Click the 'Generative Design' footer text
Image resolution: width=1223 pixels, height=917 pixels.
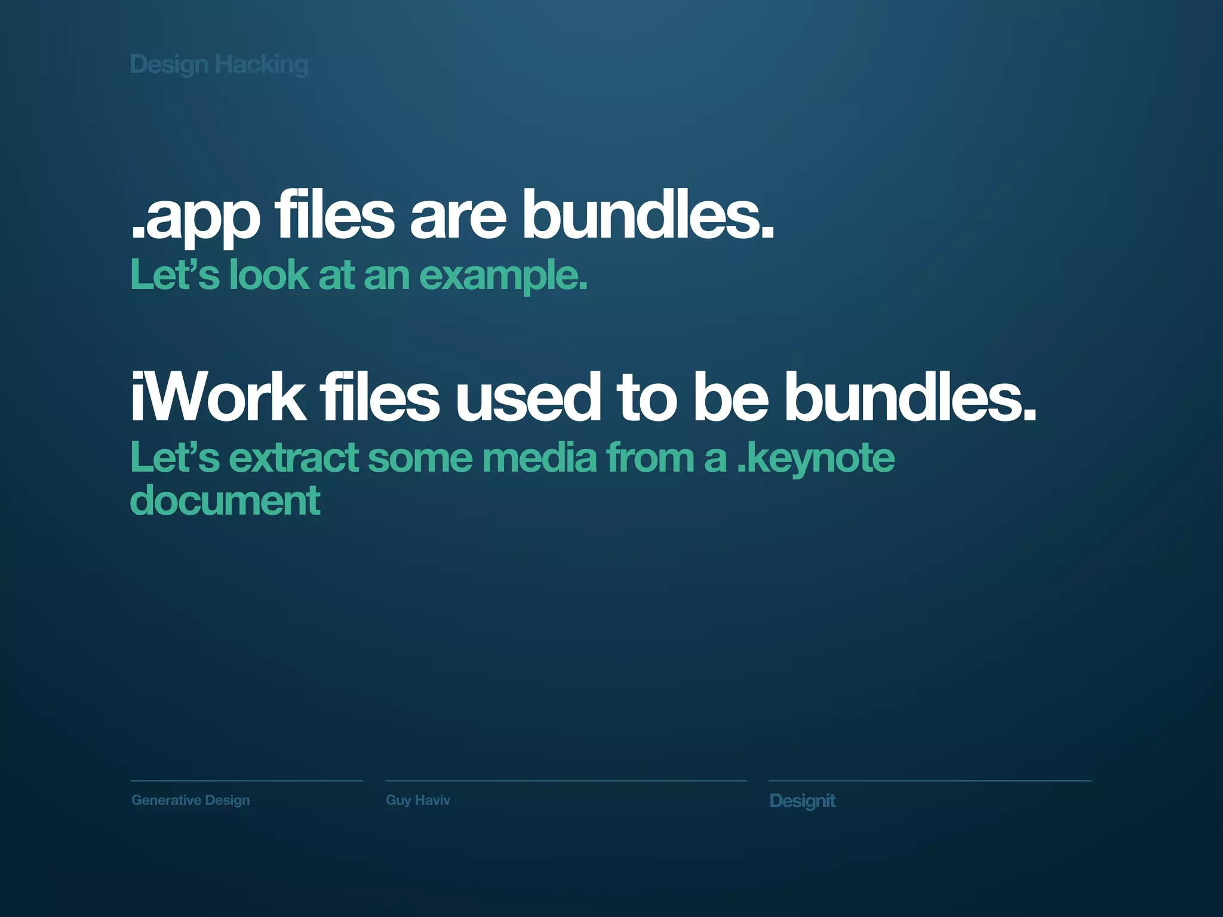point(190,800)
